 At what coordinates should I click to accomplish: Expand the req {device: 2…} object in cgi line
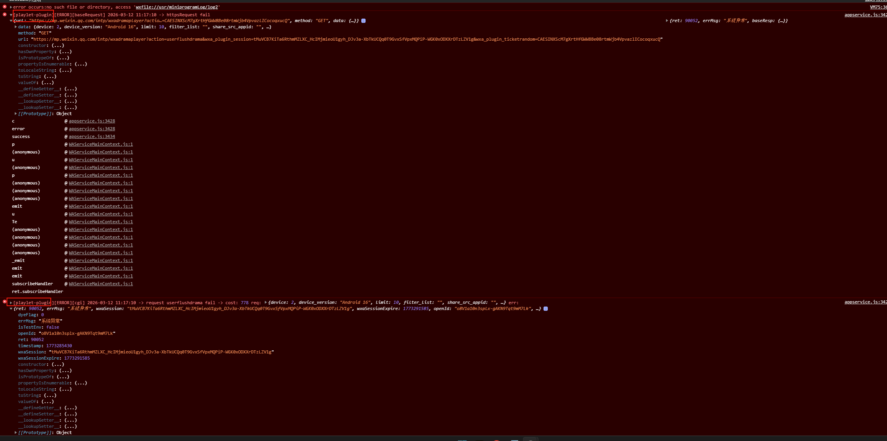pyautogui.click(x=266, y=303)
